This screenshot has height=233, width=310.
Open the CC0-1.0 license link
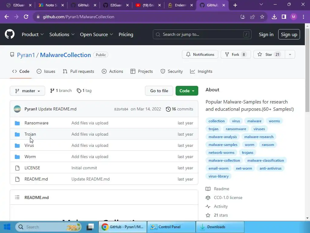228,198
